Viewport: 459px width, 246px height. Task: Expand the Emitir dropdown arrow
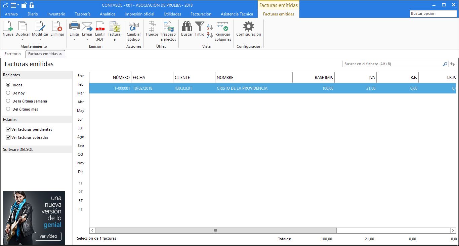click(x=74, y=40)
